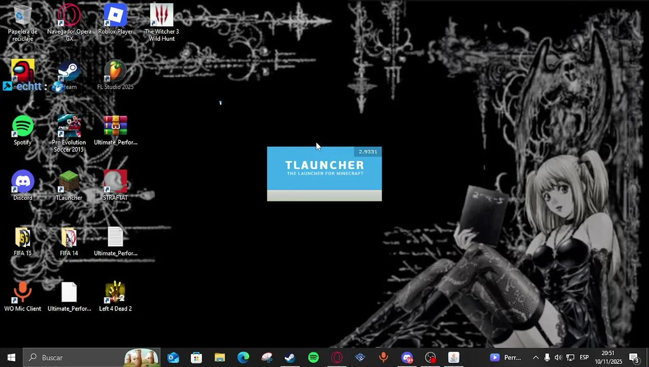Open the network status tray icon
Image resolution: width=649 pixels, height=367 pixels.
(570, 358)
